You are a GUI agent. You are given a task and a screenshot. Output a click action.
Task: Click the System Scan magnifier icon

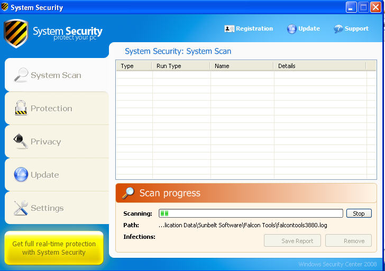click(21, 75)
